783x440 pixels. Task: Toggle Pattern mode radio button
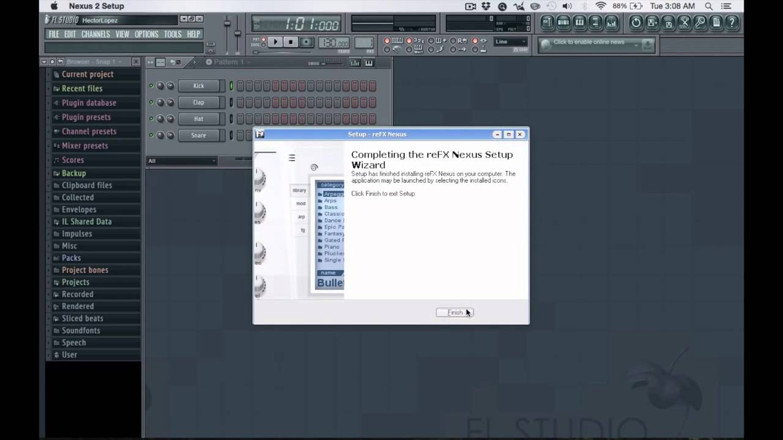[263, 39]
